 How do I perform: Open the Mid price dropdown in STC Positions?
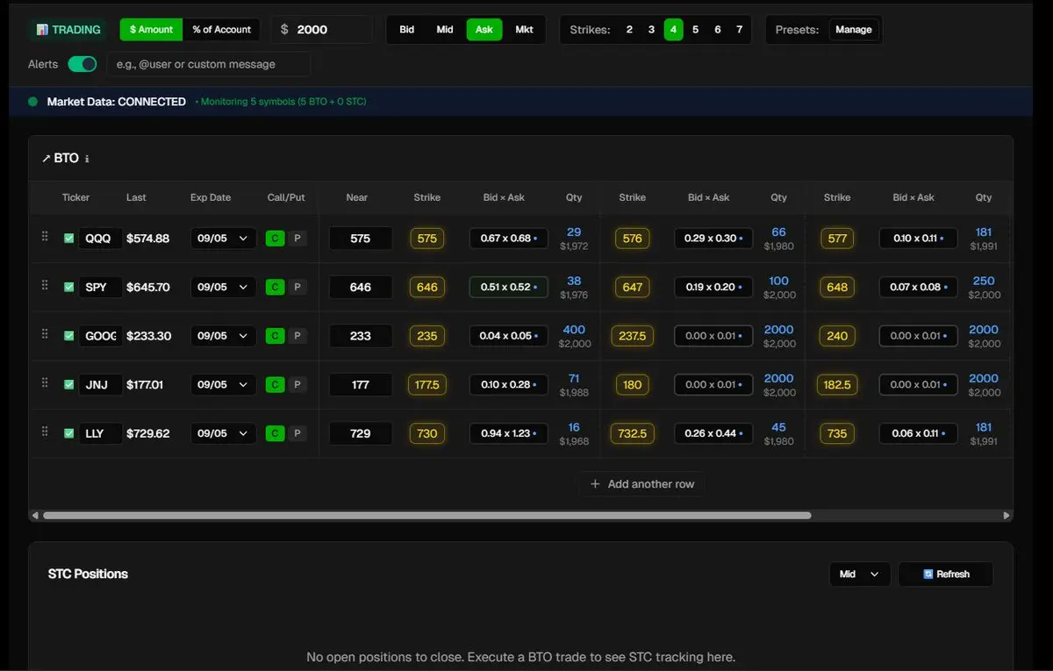coord(859,575)
